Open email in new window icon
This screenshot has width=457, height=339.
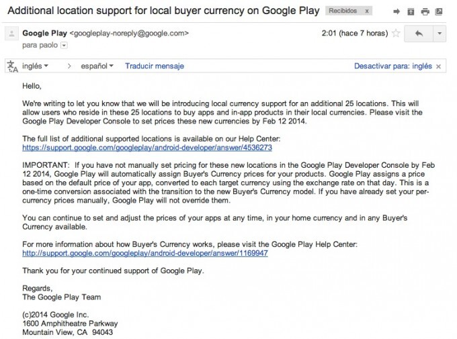coord(439,12)
